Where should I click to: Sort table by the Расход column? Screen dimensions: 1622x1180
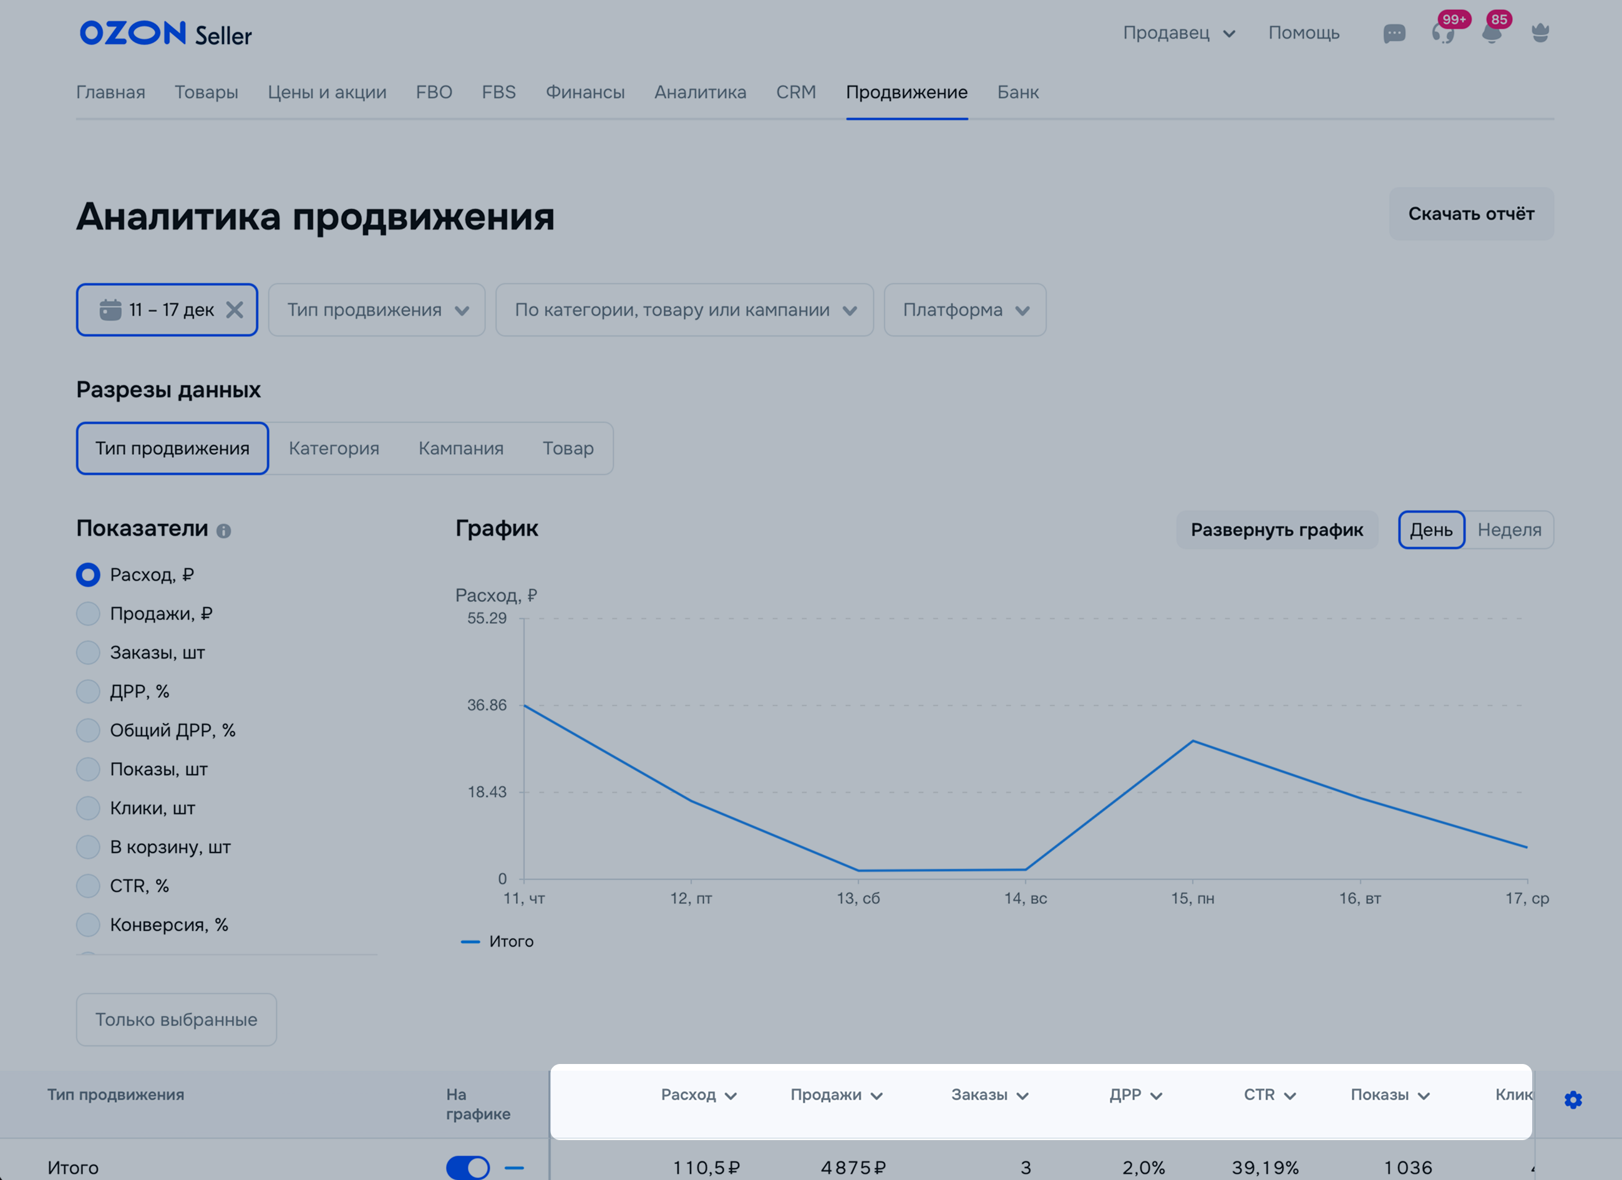[698, 1095]
